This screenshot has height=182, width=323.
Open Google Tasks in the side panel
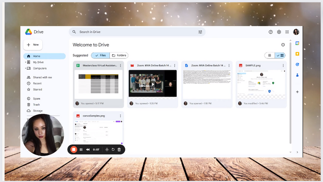(297, 64)
